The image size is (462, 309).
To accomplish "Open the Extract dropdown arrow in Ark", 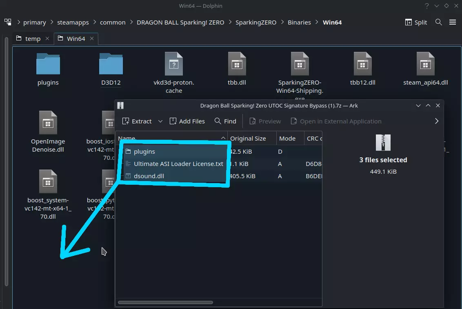I will click(160, 121).
